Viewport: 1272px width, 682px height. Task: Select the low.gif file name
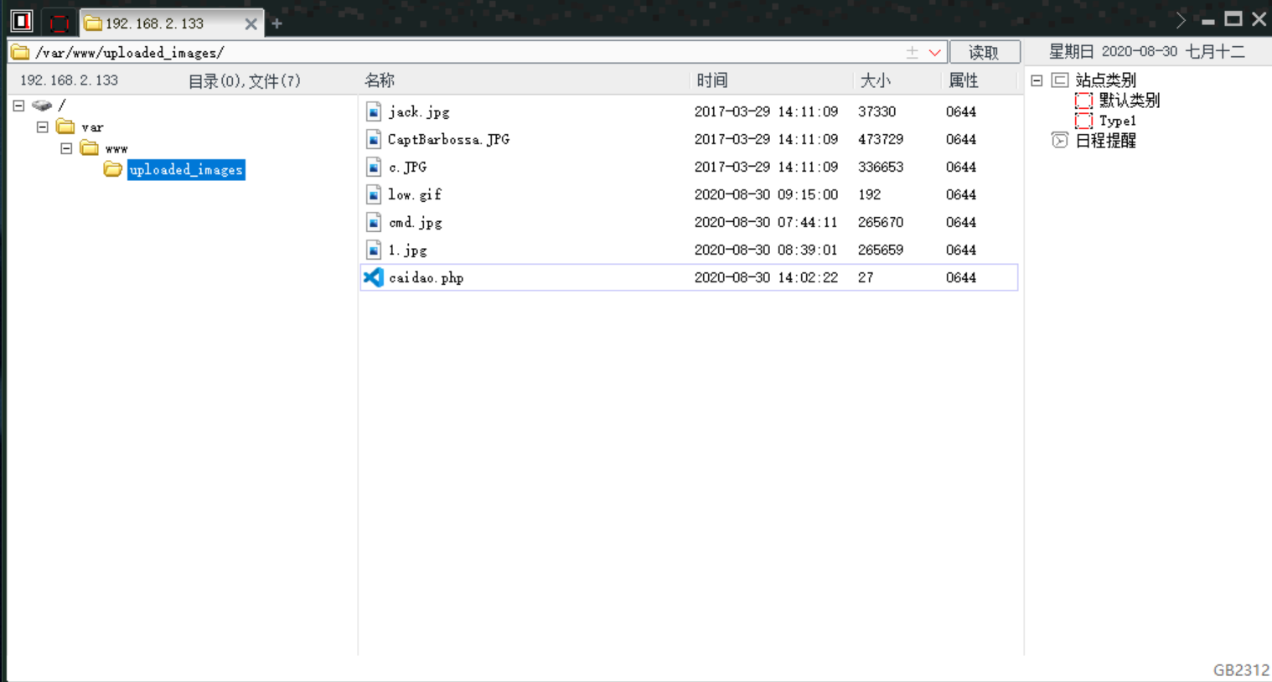pos(415,194)
